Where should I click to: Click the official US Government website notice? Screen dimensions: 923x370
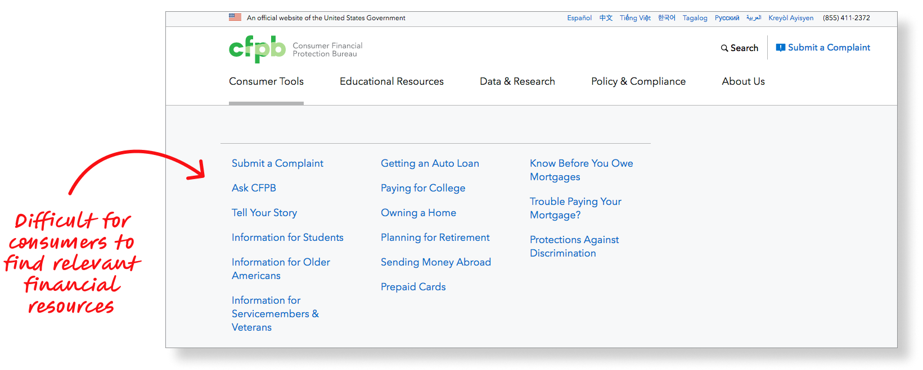326,18
